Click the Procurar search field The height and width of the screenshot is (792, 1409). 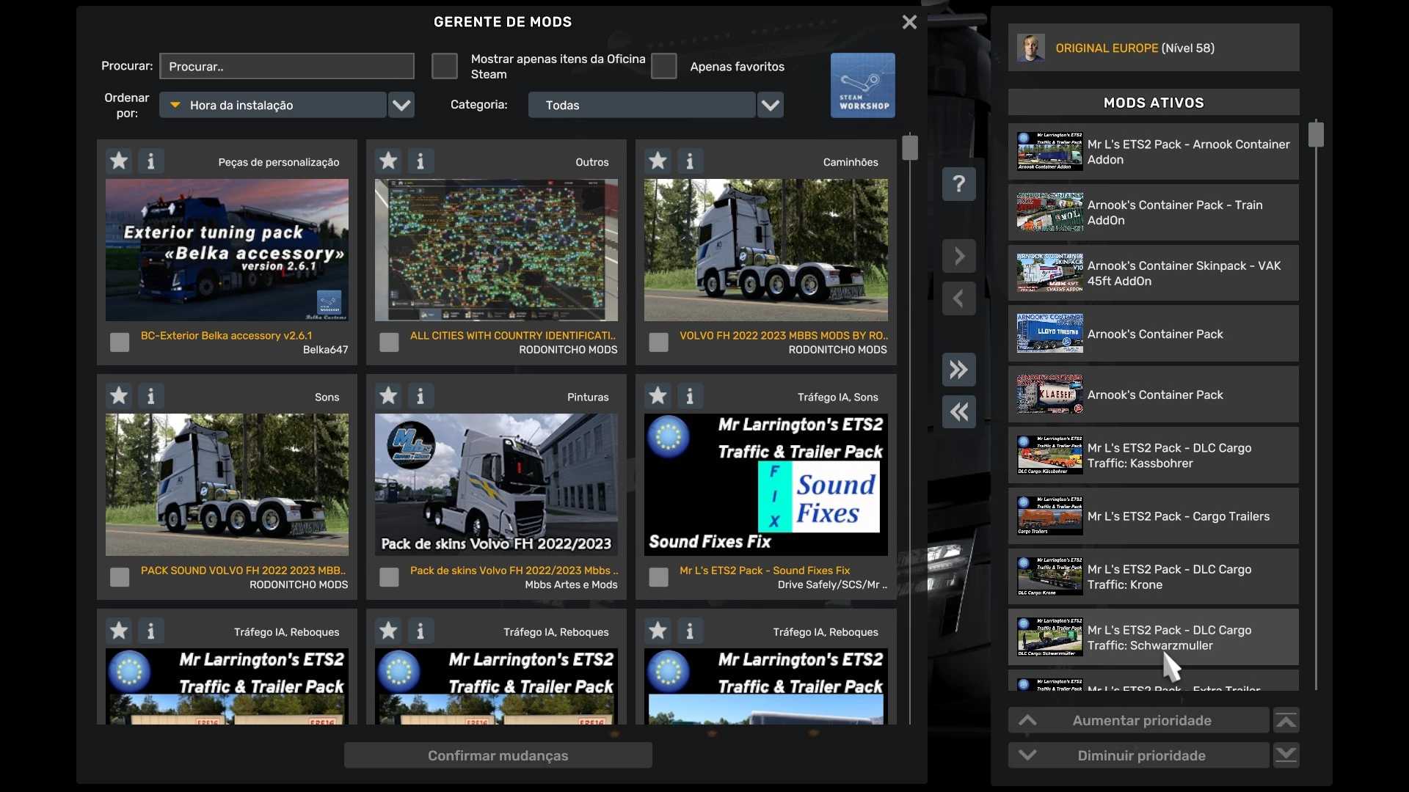[x=287, y=66]
